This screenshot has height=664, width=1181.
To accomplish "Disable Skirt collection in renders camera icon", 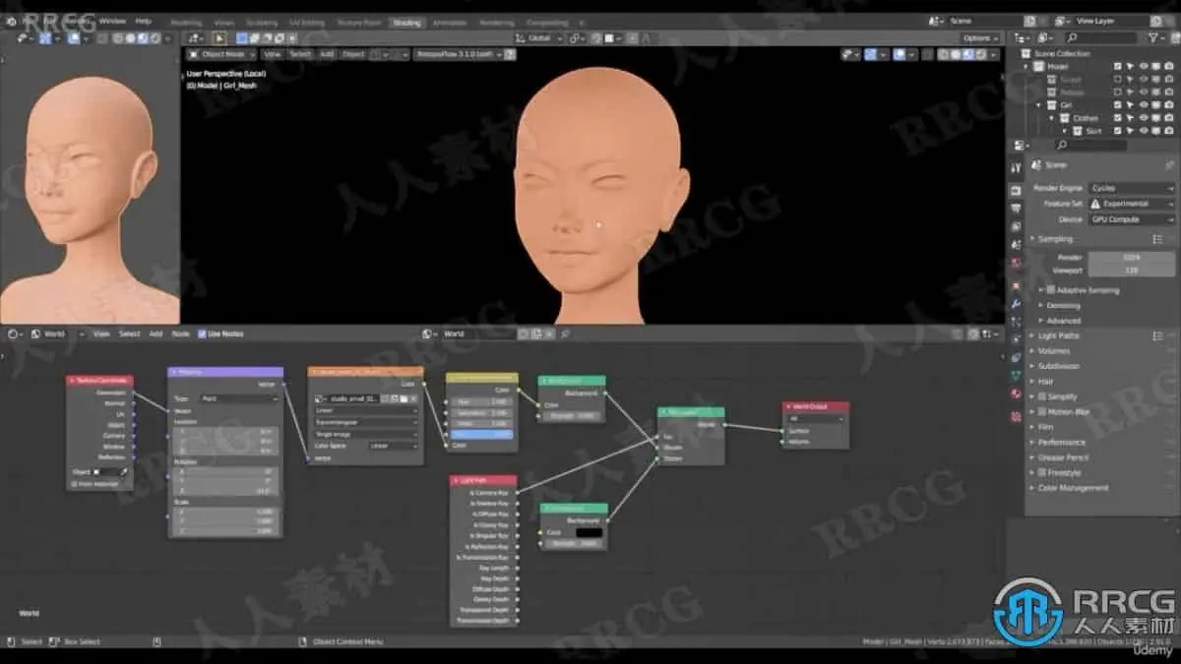I will point(1170,130).
